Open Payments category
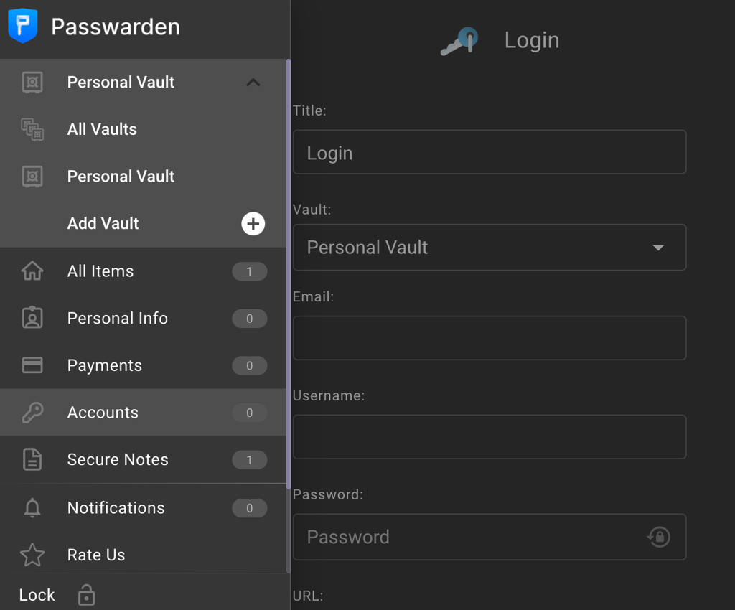The image size is (735, 610). 143,365
